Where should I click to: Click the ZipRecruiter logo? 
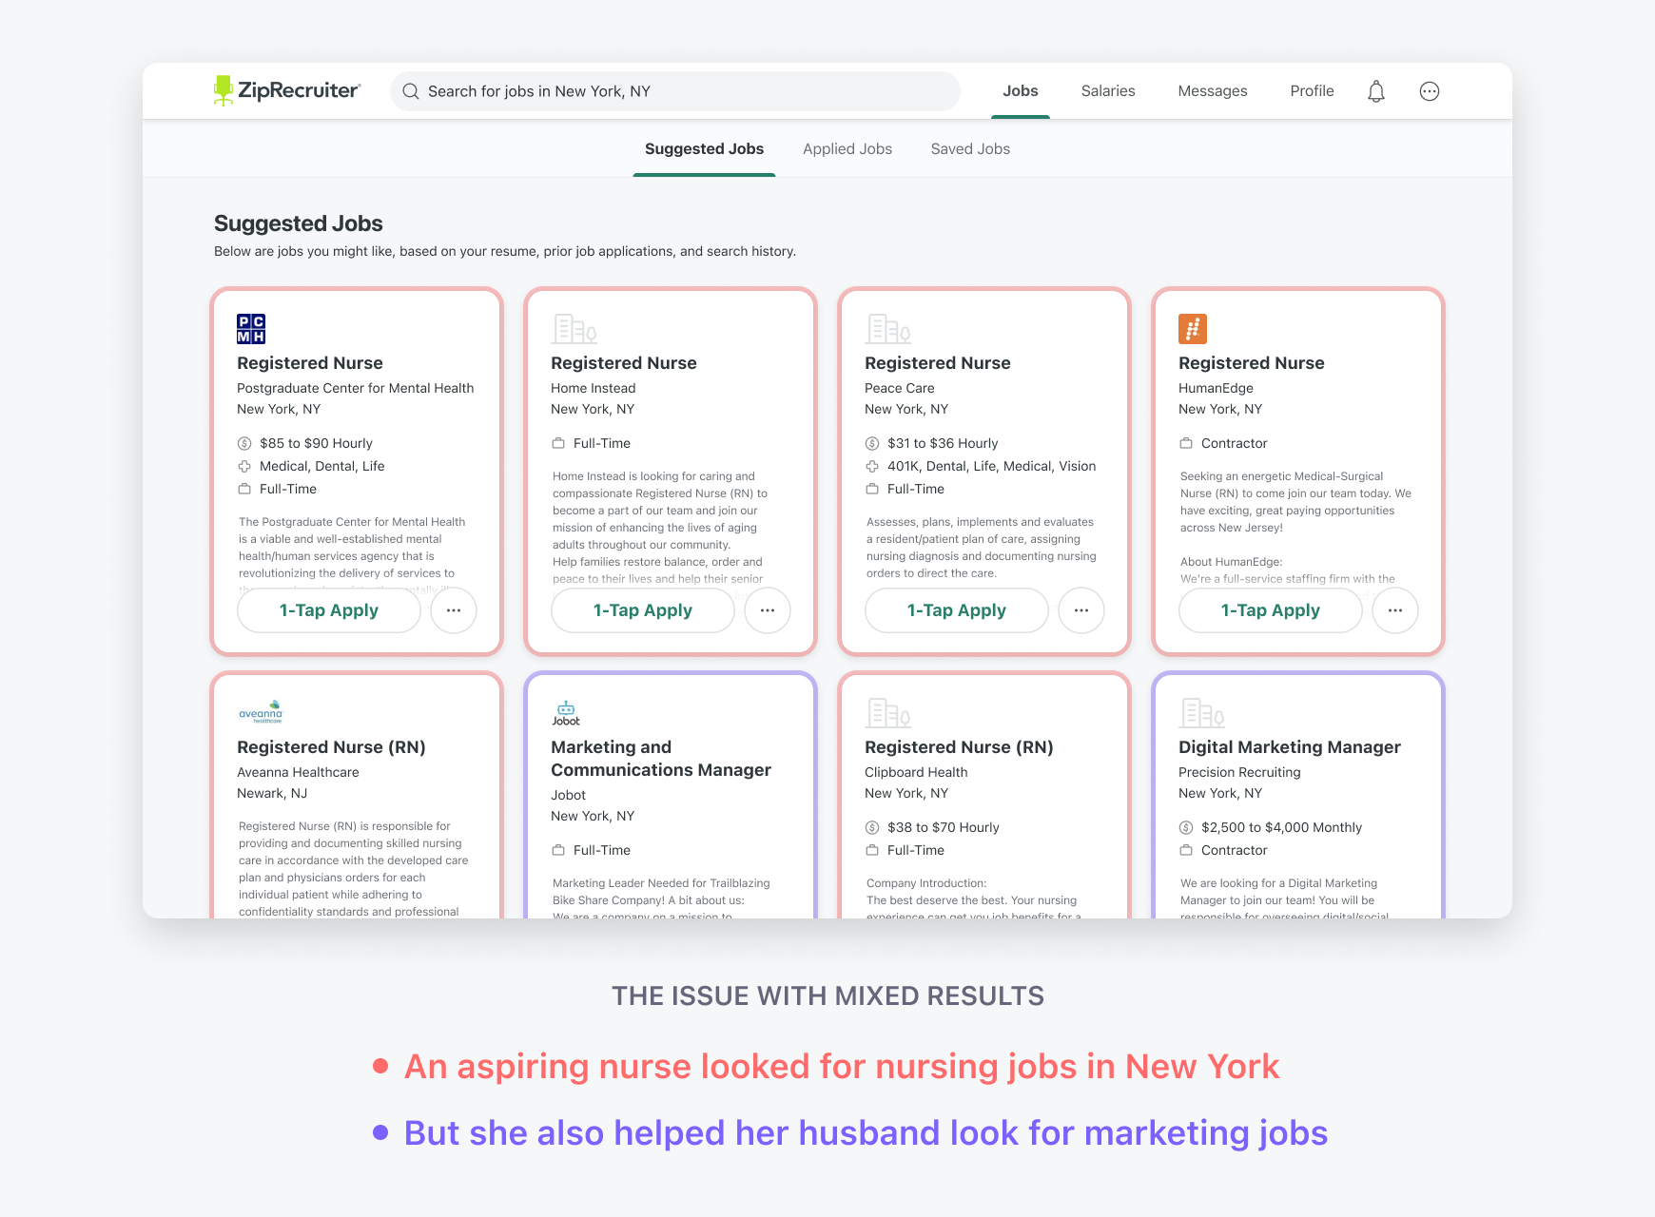[x=287, y=90]
